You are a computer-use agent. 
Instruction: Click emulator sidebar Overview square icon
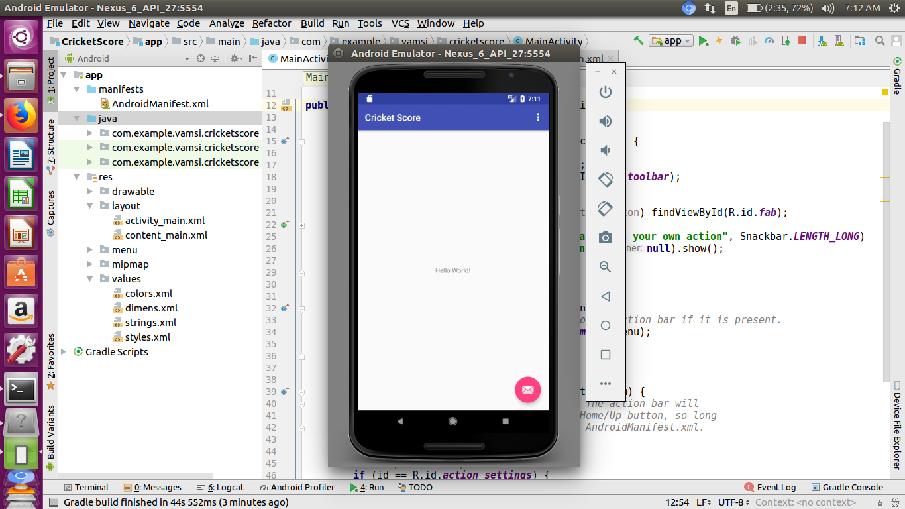tap(606, 355)
